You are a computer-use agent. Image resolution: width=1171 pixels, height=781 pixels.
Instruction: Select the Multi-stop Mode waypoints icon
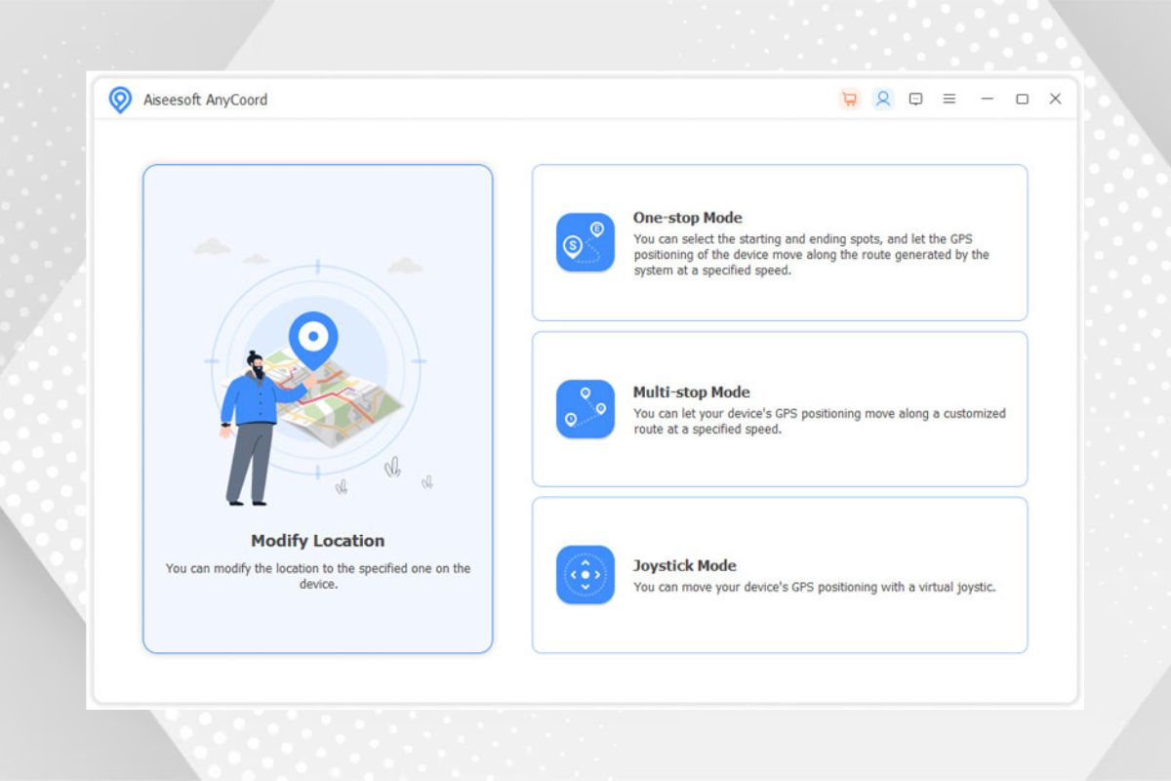pyautogui.click(x=585, y=409)
